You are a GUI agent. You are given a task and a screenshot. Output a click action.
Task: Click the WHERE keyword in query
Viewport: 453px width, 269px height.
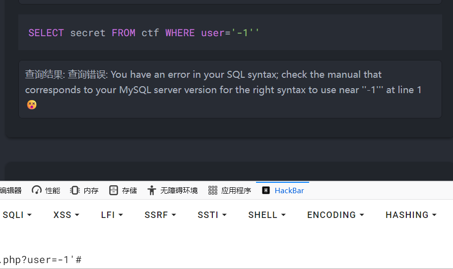click(180, 33)
